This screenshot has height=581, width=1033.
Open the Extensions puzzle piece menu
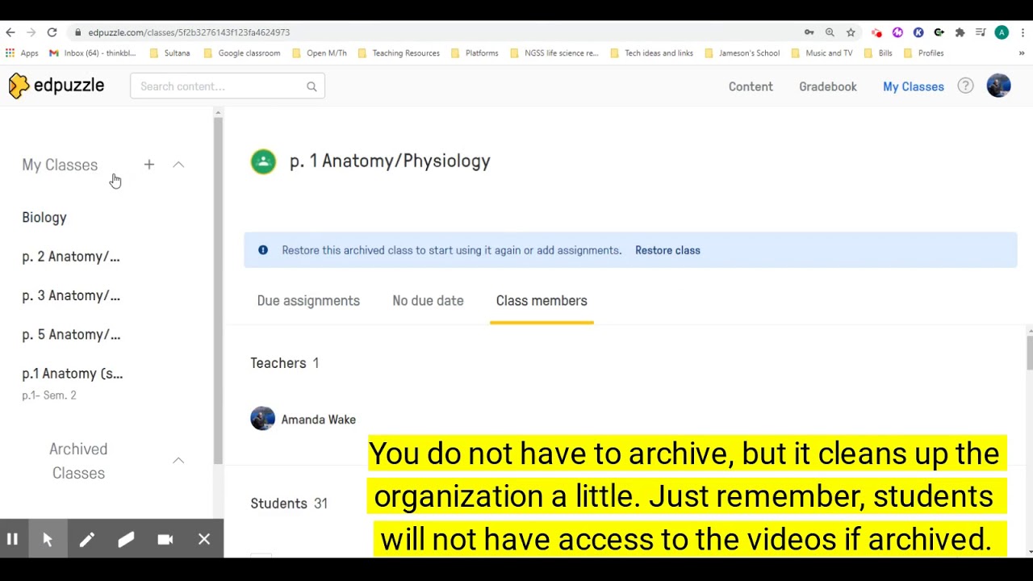(960, 32)
